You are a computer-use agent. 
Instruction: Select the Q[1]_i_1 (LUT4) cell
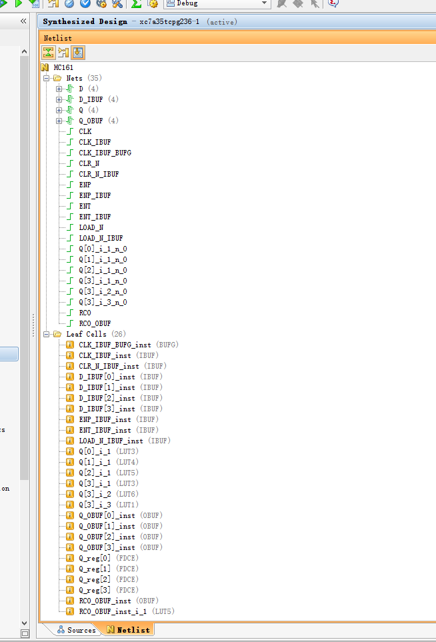109,462
